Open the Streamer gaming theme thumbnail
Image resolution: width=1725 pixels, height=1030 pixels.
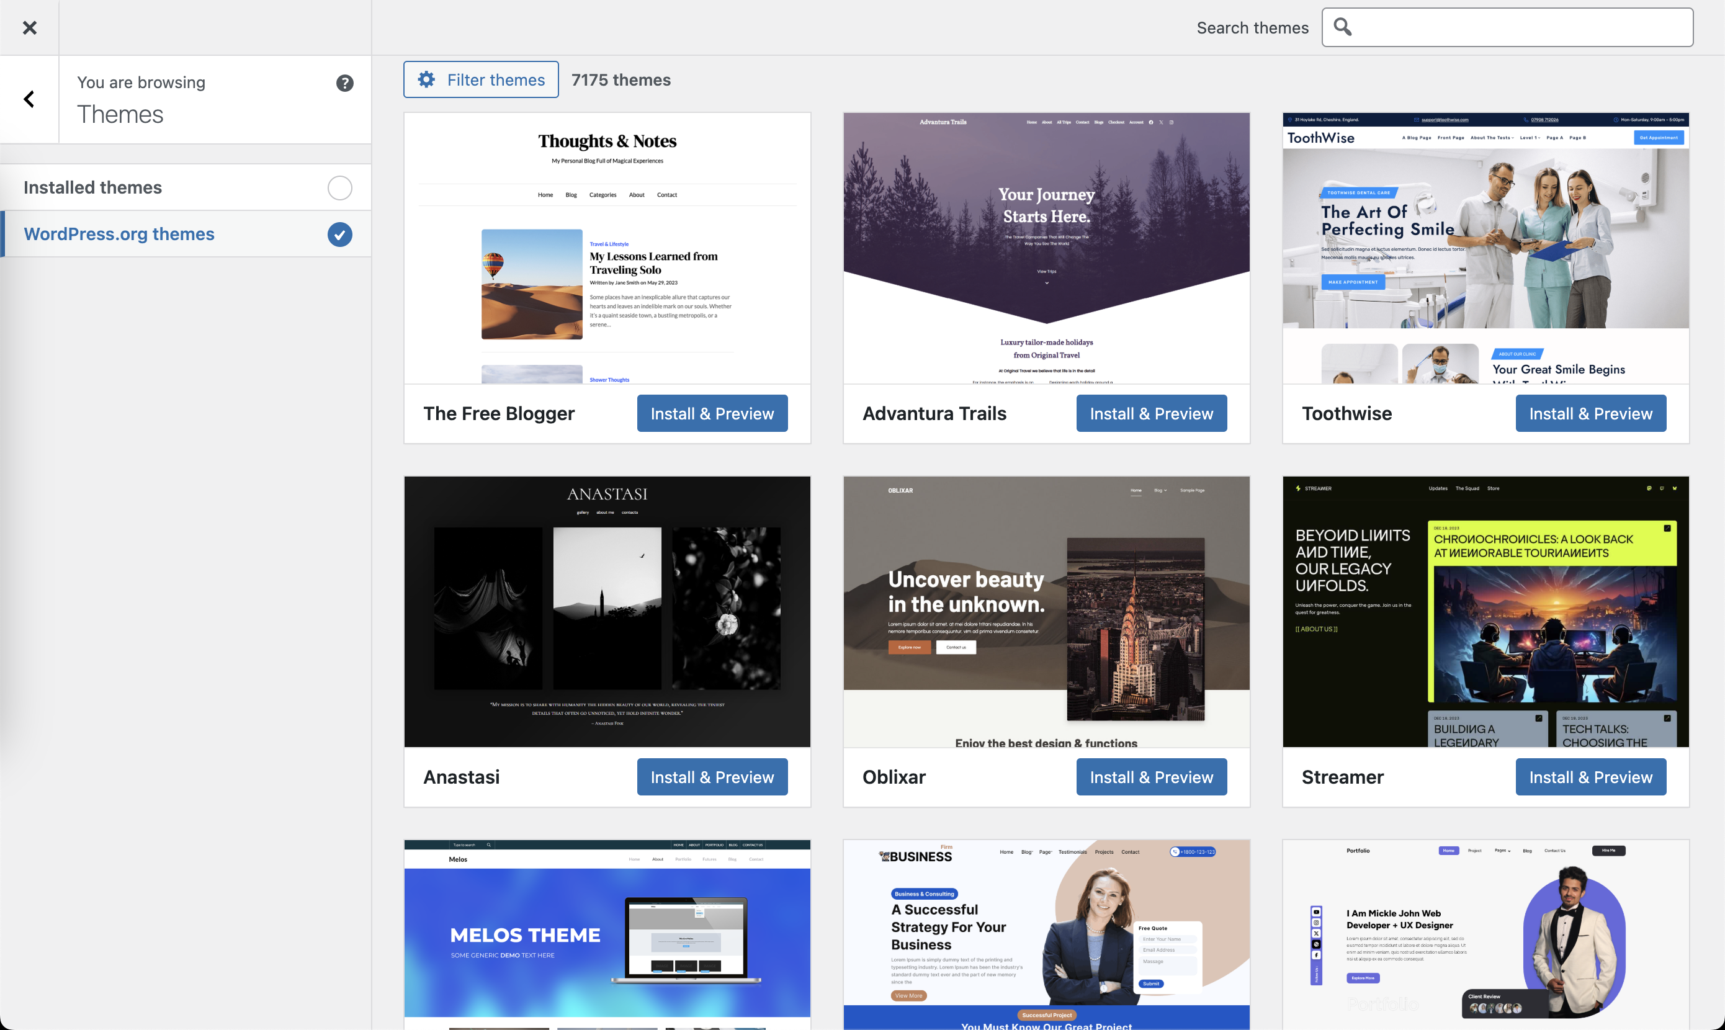click(1485, 611)
